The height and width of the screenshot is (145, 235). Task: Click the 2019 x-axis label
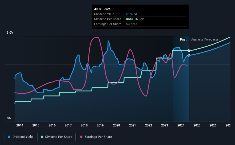pos(100,125)
